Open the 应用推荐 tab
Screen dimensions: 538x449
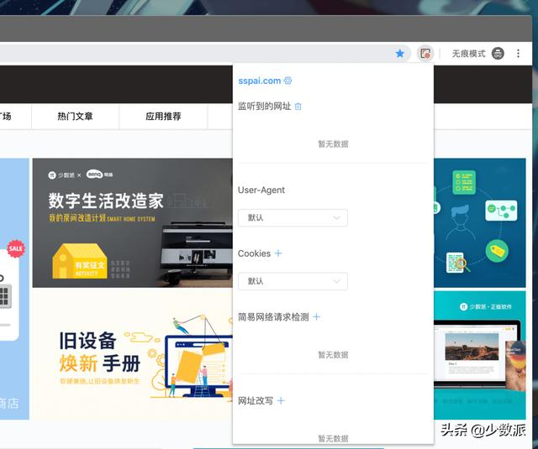(163, 117)
